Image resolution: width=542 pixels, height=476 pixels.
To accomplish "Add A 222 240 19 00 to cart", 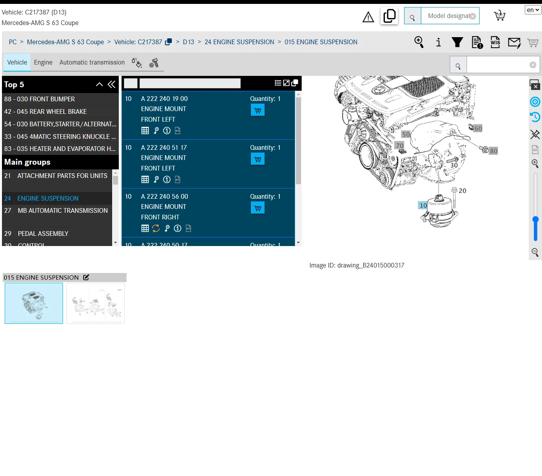I will (258, 110).
